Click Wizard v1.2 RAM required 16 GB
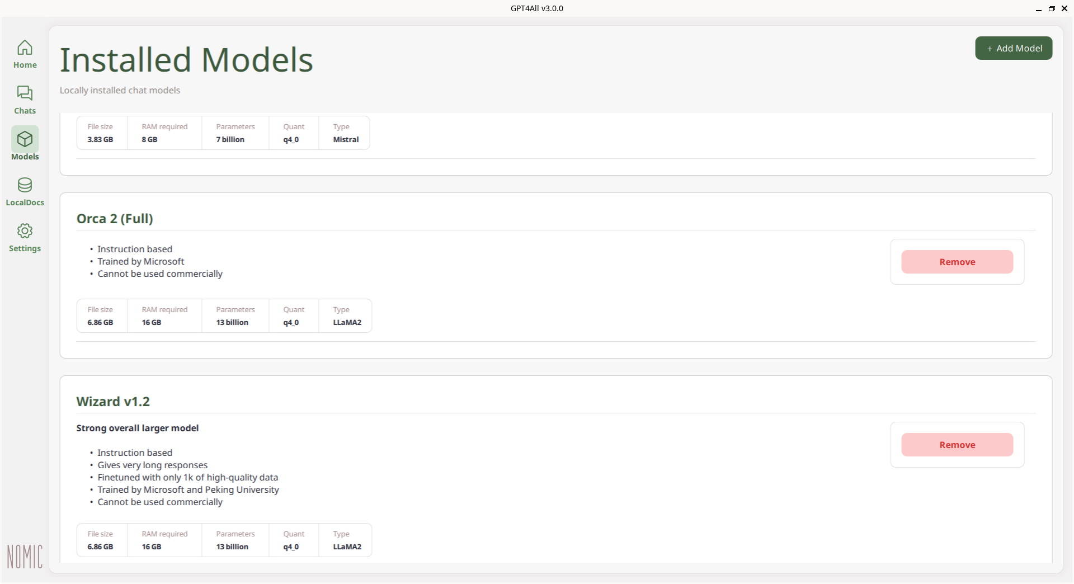1074x584 pixels. coord(152,547)
